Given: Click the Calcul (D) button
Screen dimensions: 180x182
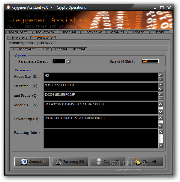Looking at the screenshot, I should coord(108,162).
